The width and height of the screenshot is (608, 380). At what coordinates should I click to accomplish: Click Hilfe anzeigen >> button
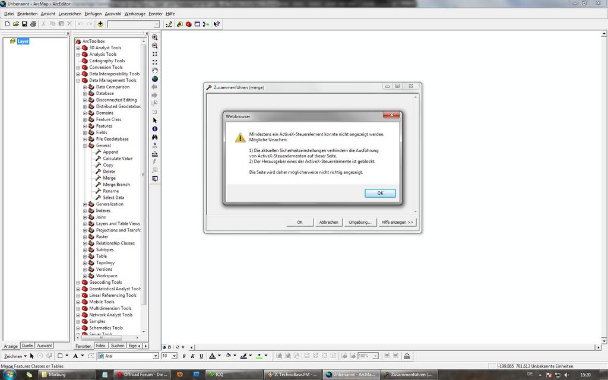(x=397, y=222)
